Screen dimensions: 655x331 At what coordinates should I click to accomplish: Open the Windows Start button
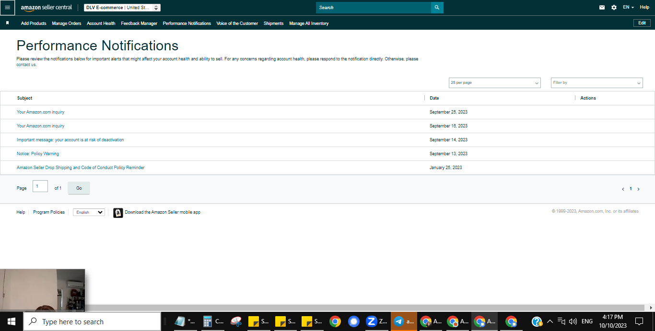(x=11, y=321)
